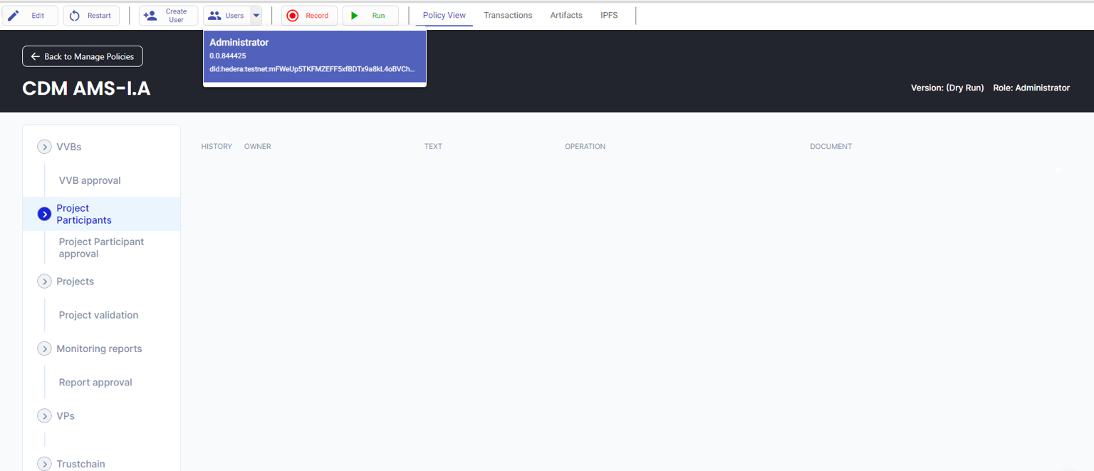Screen dimensions: 1094x471
Task: Expand the Trustchain section chevron
Action: (x=44, y=464)
